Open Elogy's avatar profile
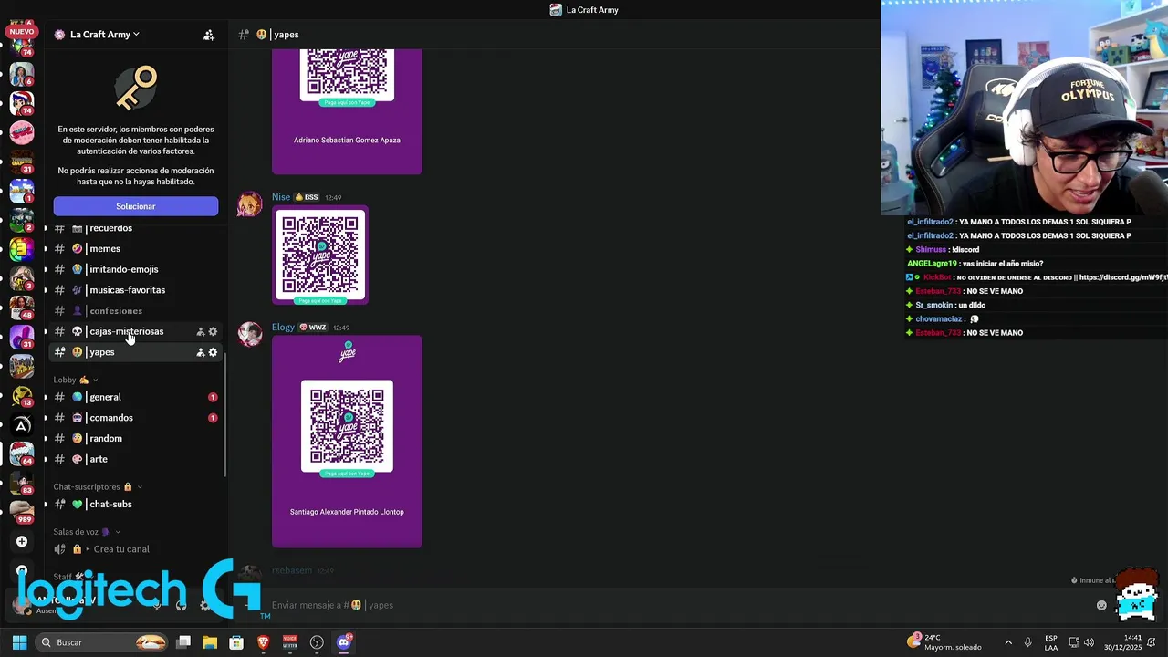 [250, 335]
